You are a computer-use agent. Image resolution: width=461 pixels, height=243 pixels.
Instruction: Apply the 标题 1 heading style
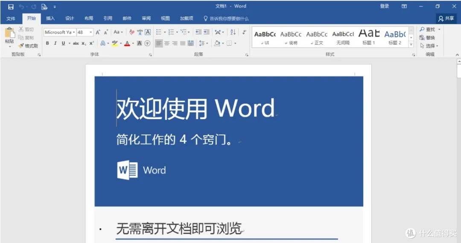[369, 37]
